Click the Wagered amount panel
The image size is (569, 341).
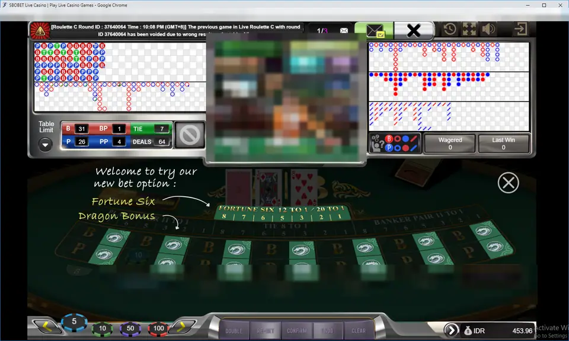pyautogui.click(x=450, y=144)
